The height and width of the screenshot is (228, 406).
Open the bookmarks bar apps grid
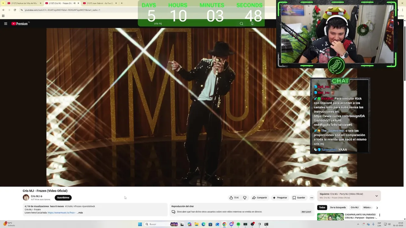coord(3,16)
